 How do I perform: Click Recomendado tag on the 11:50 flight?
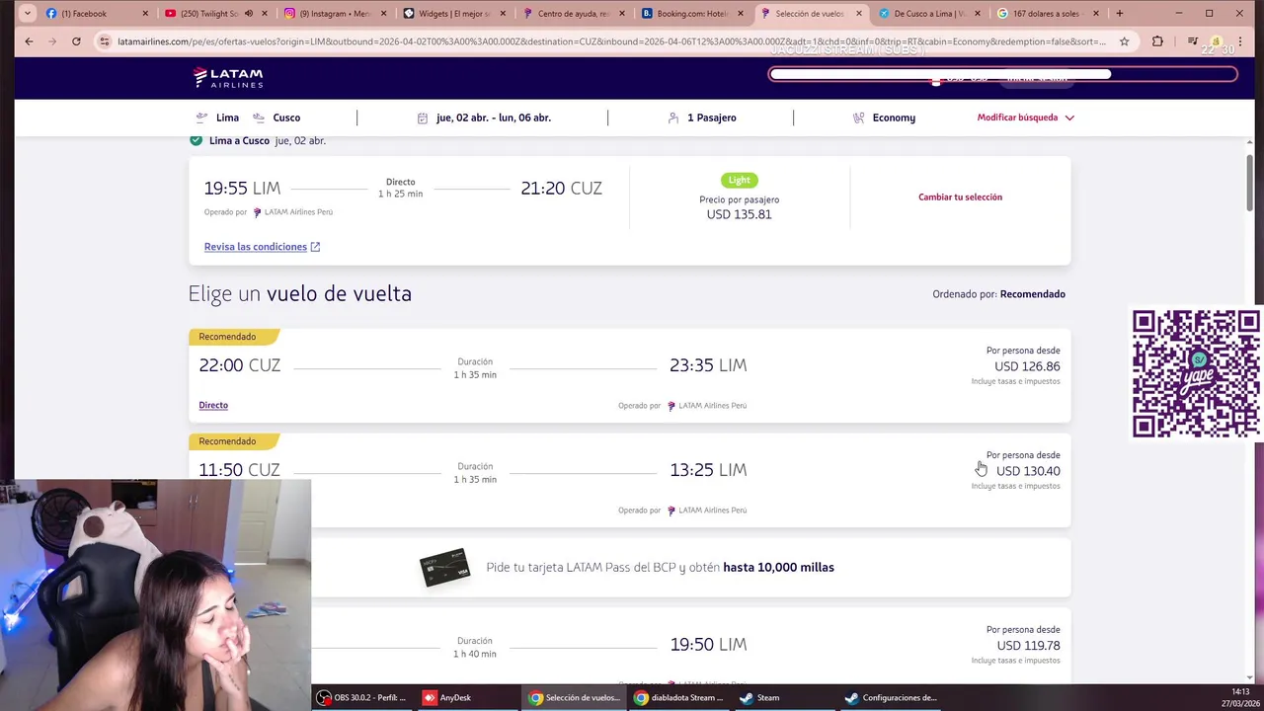[x=233, y=441]
